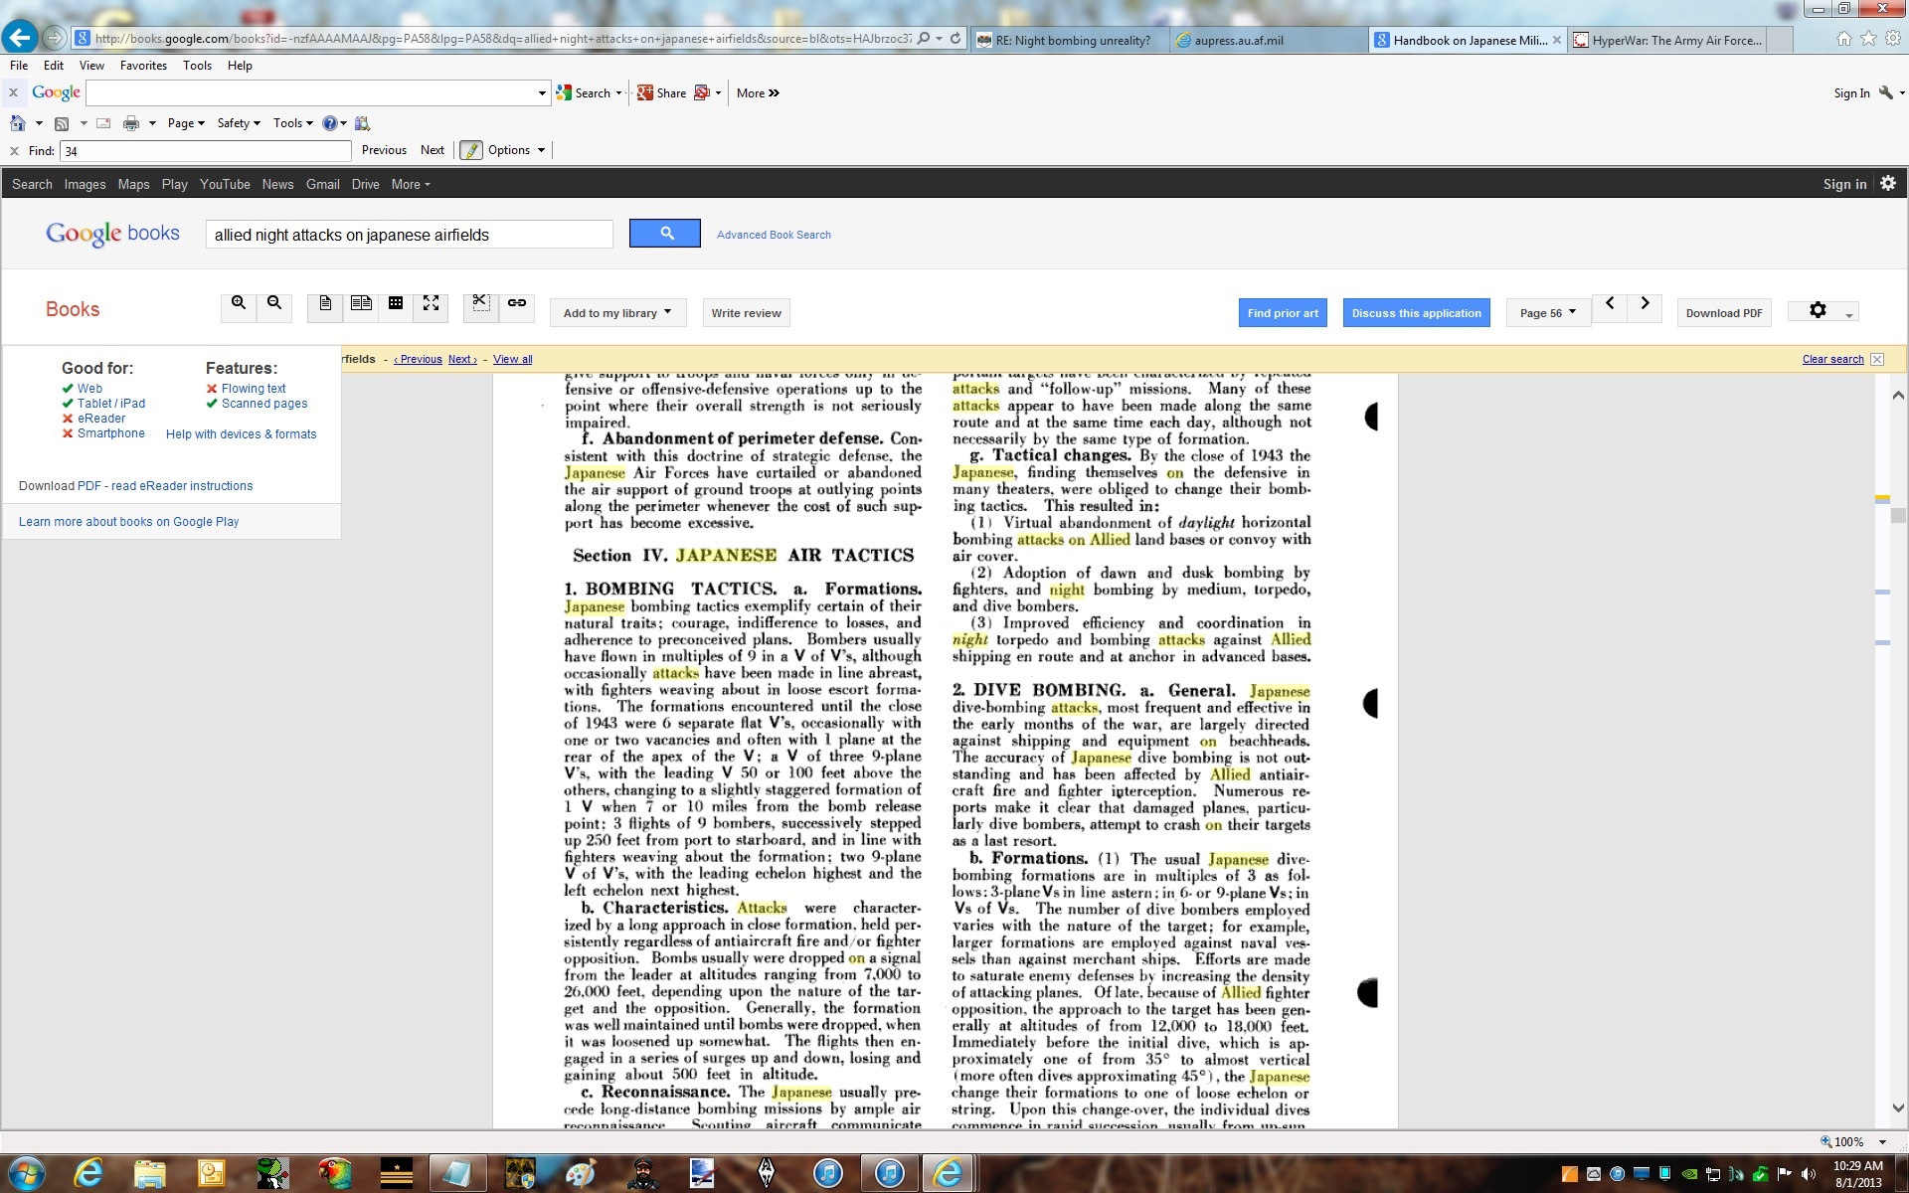Go to previous page arrow in viewer
This screenshot has height=1193, width=1909.
(1610, 304)
